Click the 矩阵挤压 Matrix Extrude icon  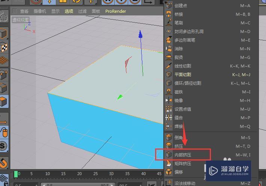(x=169, y=163)
